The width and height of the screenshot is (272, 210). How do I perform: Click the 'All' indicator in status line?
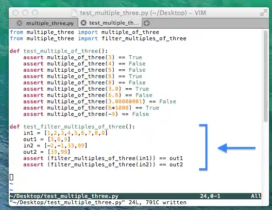[x=256, y=196]
